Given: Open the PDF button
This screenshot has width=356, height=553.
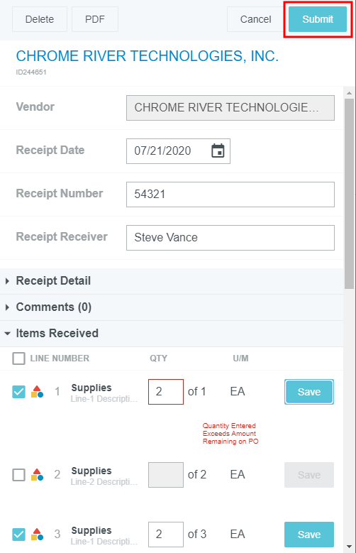Looking at the screenshot, I should [95, 19].
